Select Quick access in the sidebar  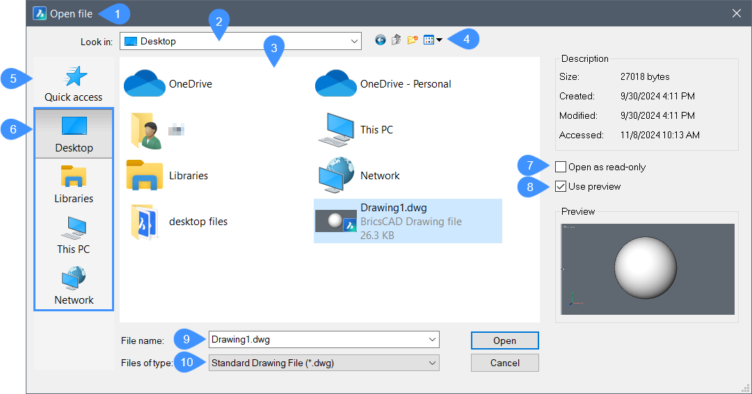[74, 83]
